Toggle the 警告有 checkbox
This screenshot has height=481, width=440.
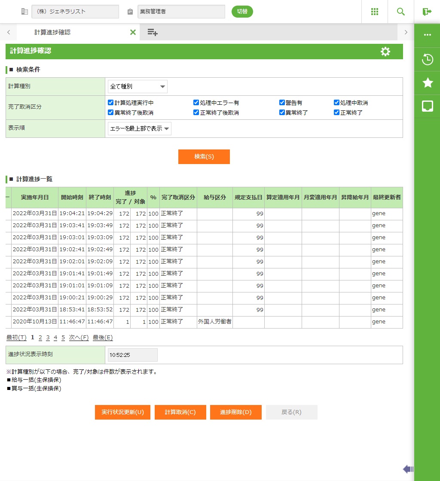(x=282, y=103)
